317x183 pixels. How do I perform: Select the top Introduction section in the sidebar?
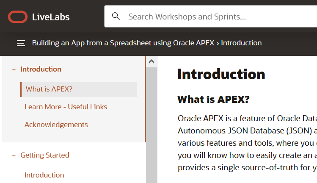41,69
